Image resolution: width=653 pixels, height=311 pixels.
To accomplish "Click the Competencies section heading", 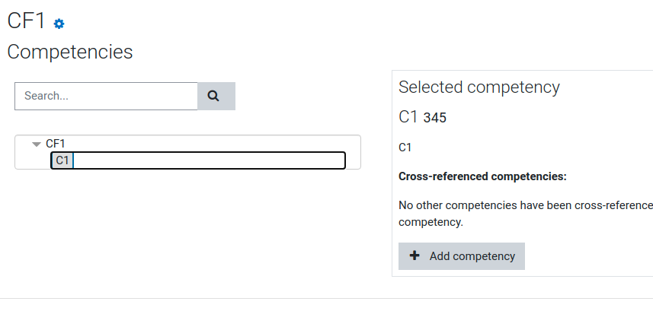I will tap(70, 52).
